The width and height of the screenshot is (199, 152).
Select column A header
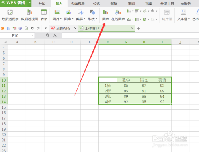coord(17,42)
